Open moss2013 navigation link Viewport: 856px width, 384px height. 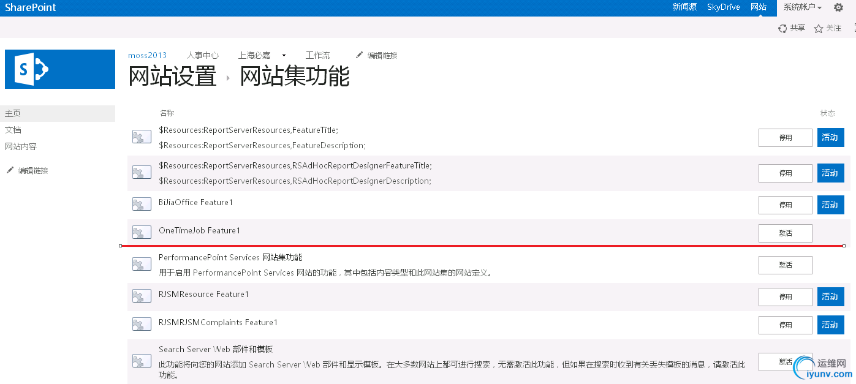[147, 55]
